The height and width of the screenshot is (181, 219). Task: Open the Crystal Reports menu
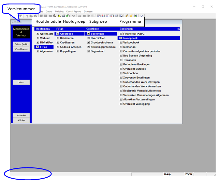point(73,11)
